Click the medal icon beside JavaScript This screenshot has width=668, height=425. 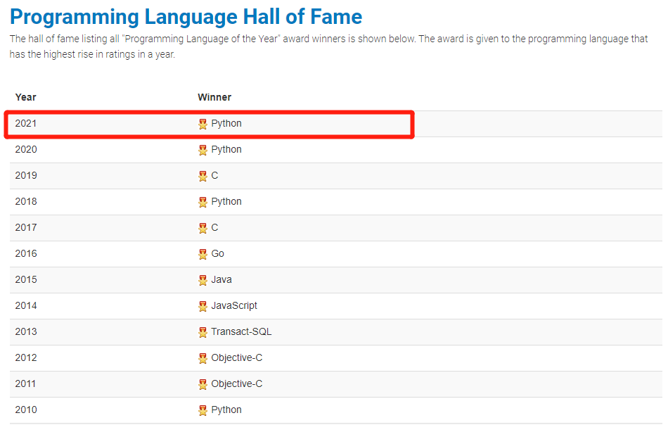[203, 306]
